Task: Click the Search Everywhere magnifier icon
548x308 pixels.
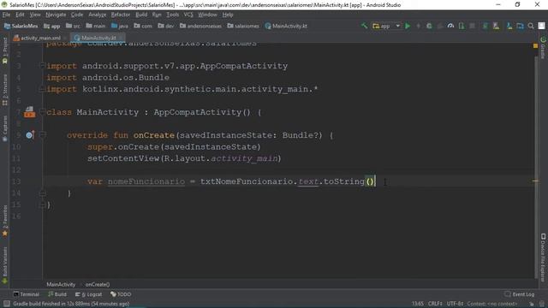Action: click(x=531, y=26)
